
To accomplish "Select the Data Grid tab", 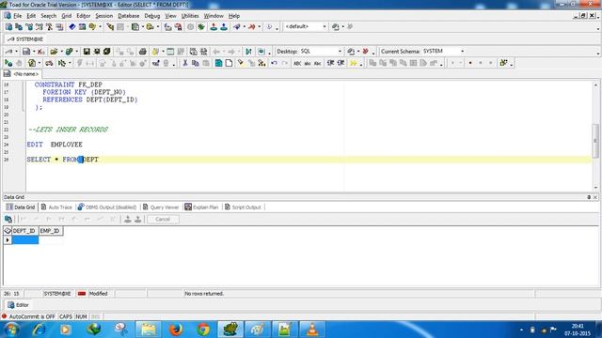I will pyautogui.click(x=21, y=207).
